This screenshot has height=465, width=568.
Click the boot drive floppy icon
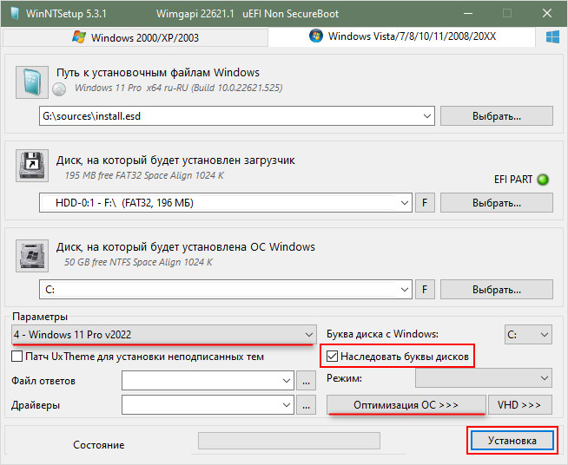point(32,166)
